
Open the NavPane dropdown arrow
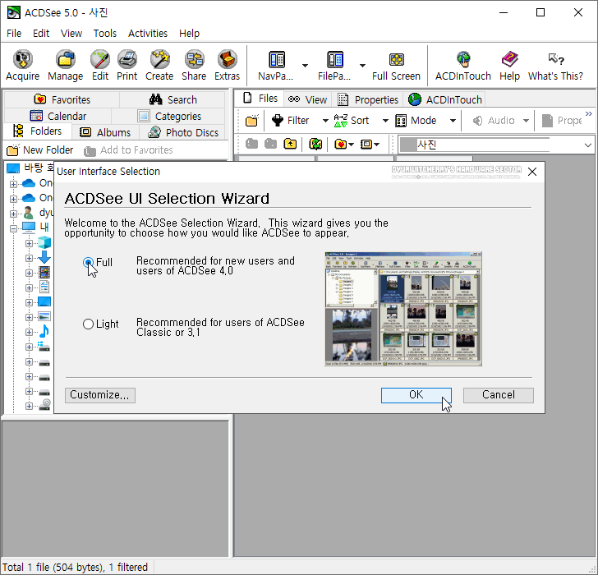tap(305, 66)
